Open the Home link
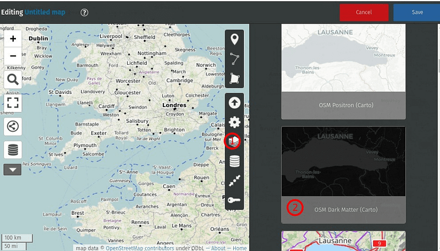 (240, 248)
